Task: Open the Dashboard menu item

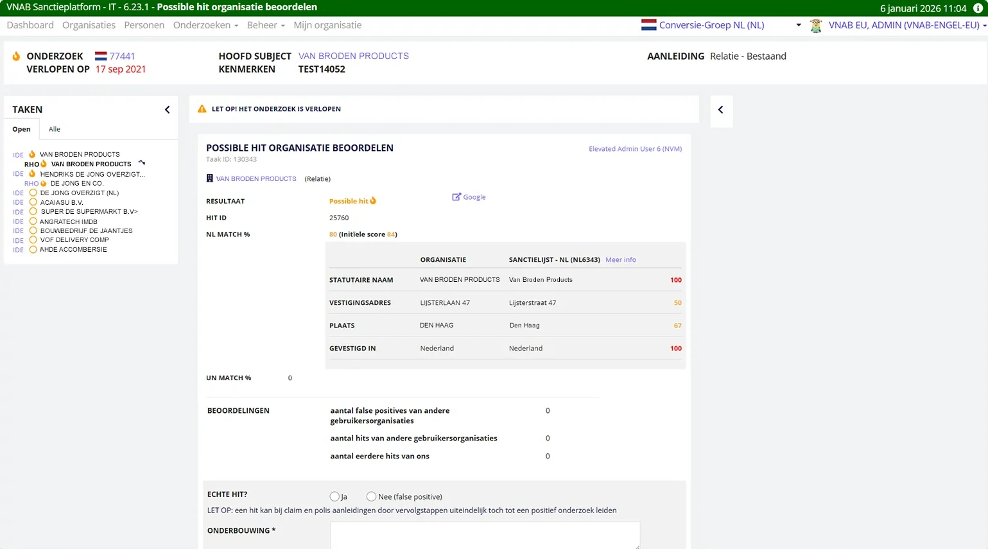Action: click(x=30, y=25)
